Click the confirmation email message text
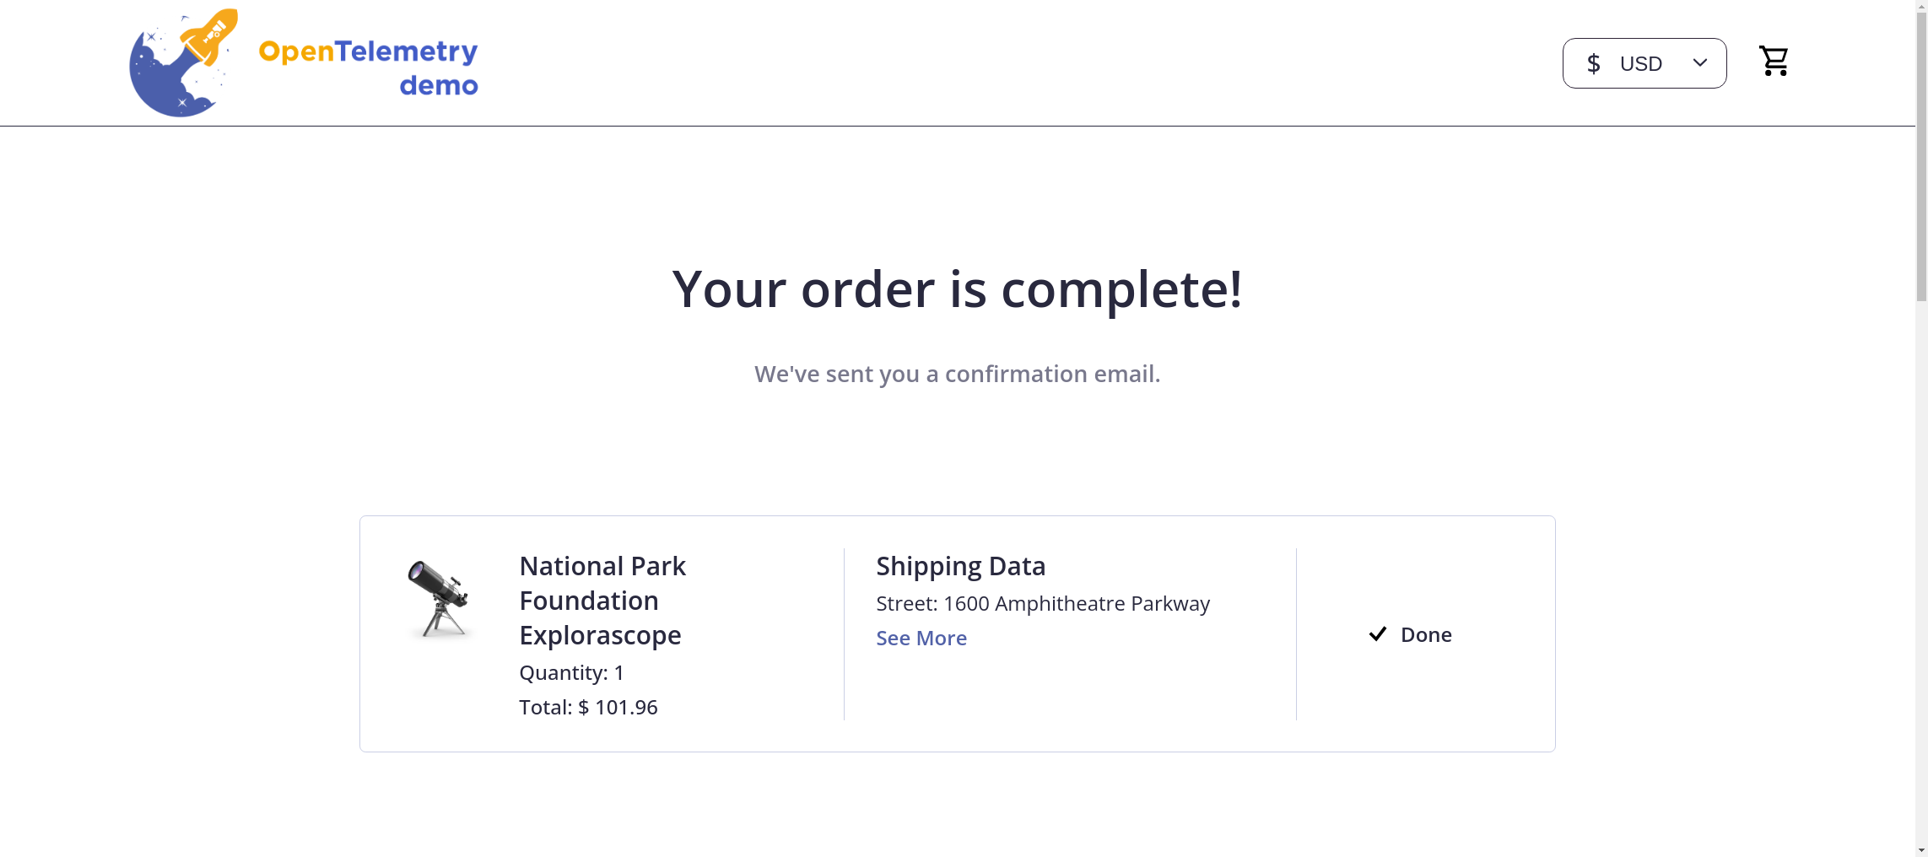The image size is (1928, 857). [958, 374]
